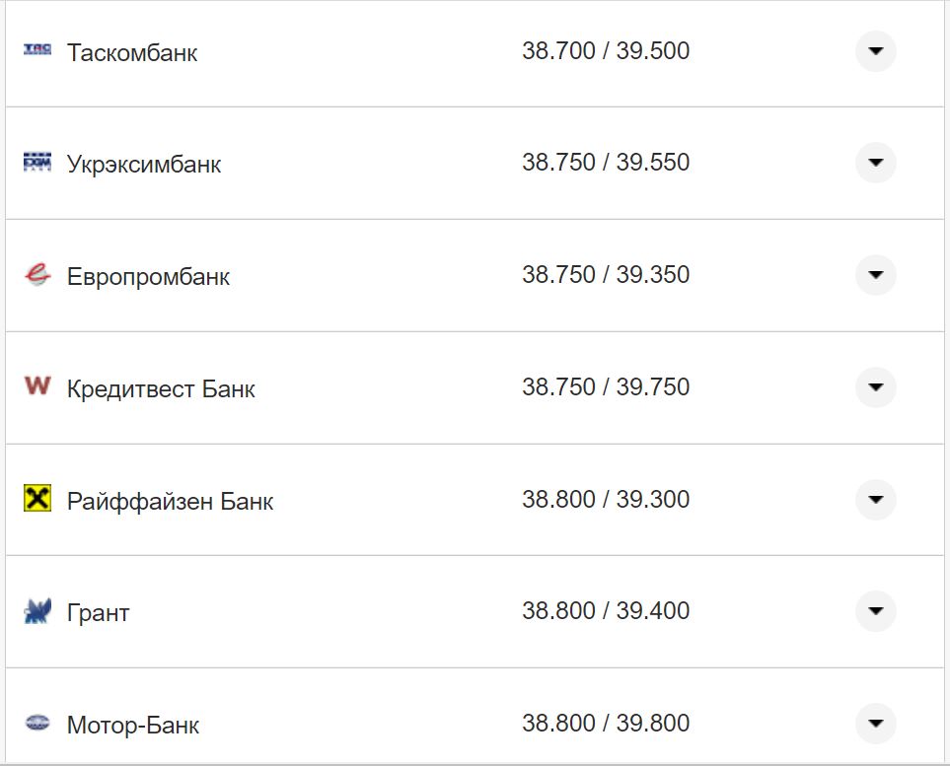Open the Райффайзен Банк dropdown

coord(875,499)
